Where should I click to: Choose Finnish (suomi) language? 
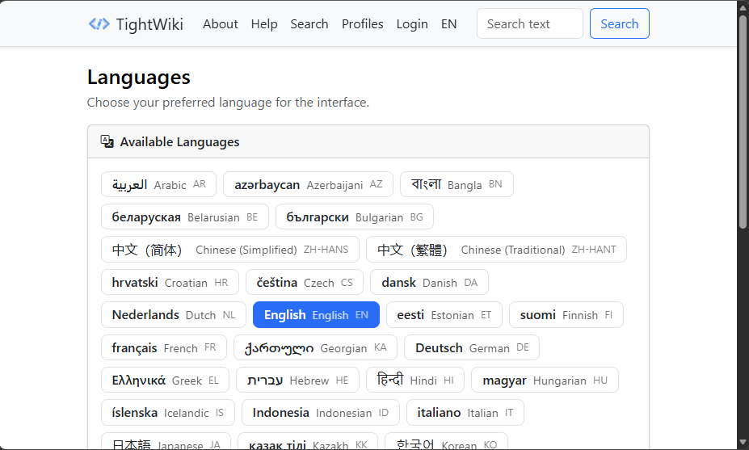click(566, 315)
